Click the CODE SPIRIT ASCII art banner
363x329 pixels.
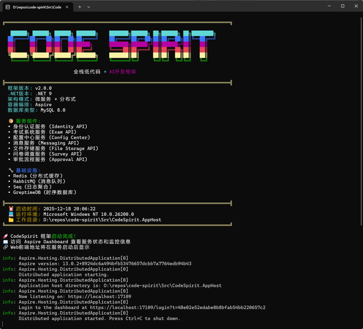112,46
